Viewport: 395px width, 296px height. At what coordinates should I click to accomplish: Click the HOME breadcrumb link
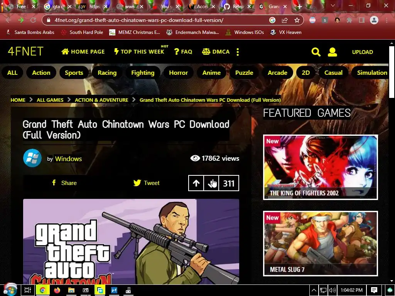tap(18, 100)
